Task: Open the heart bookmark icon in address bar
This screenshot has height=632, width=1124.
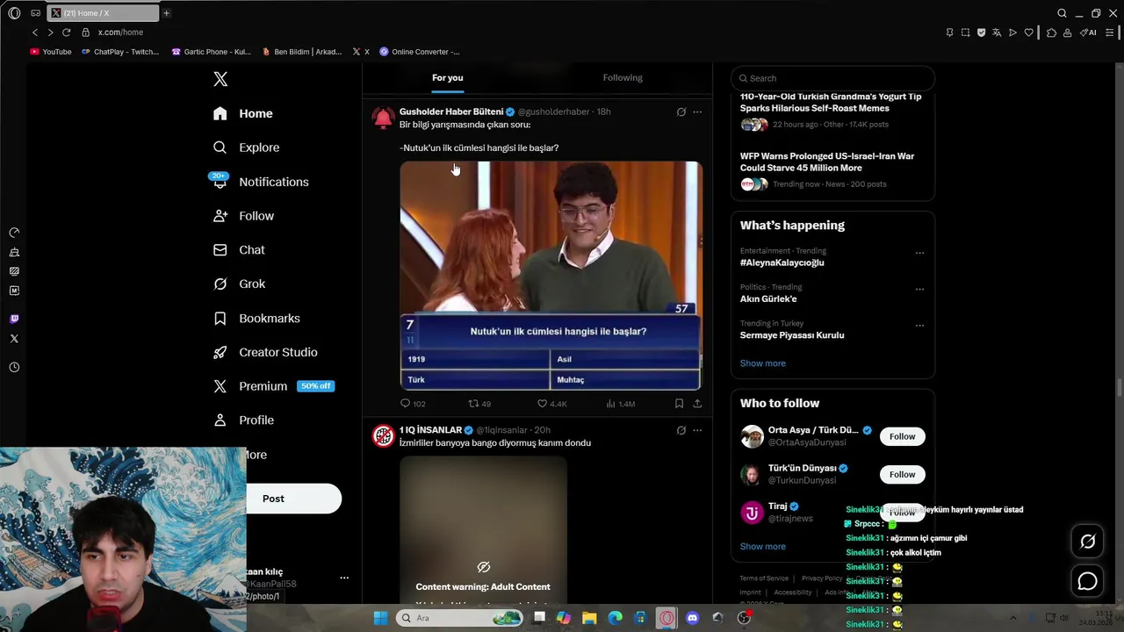Action: [x=1028, y=32]
